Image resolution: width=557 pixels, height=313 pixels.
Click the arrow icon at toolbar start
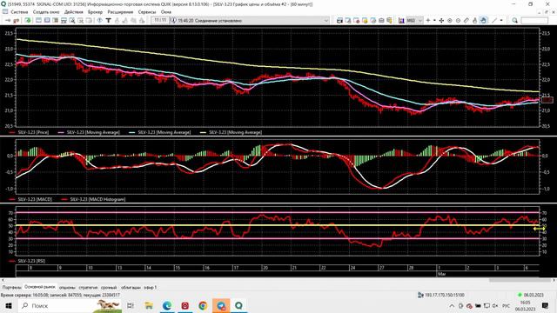pos(8,21)
